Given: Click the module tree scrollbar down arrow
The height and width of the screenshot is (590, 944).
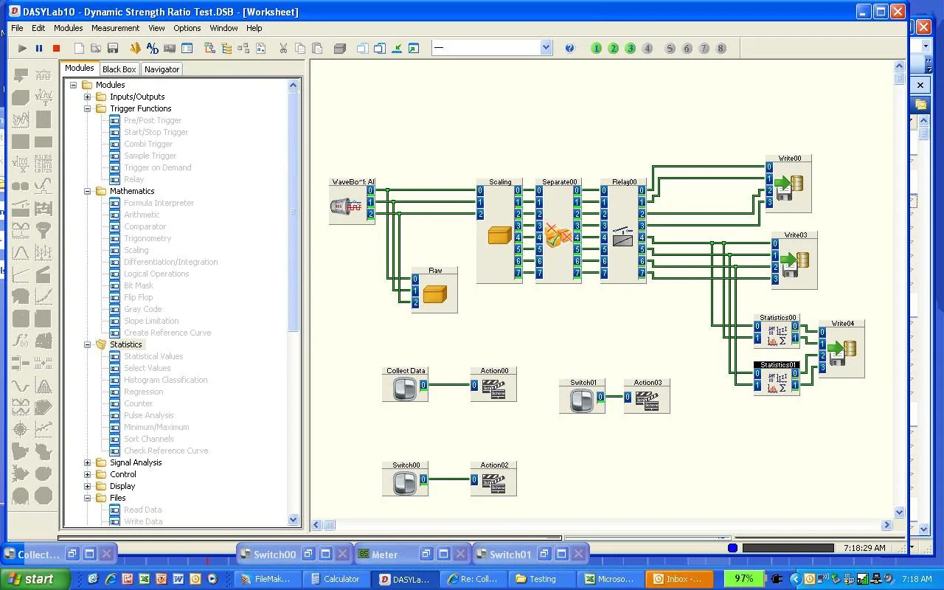Looking at the screenshot, I should (293, 519).
